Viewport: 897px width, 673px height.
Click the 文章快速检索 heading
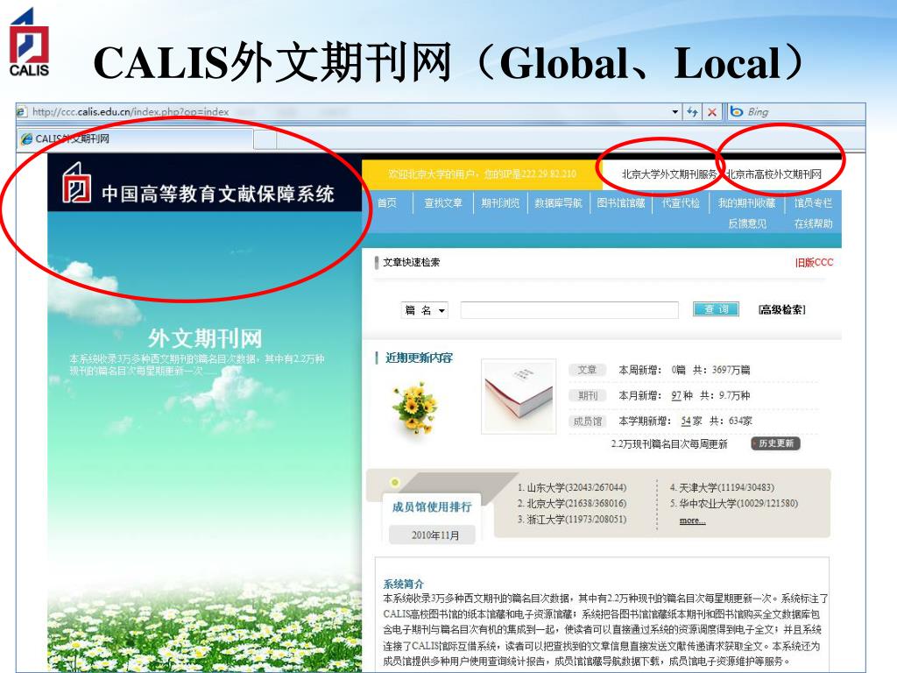412,262
